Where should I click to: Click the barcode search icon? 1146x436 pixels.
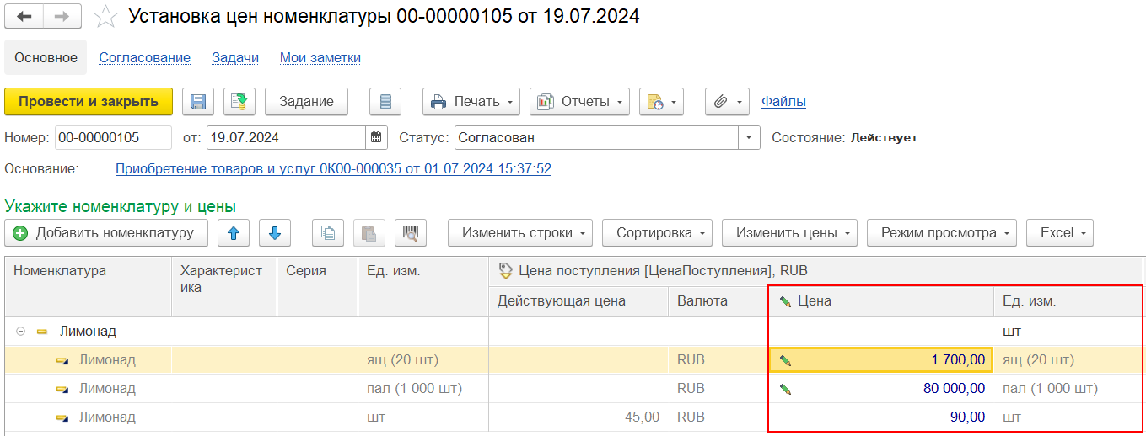click(411, 233)
